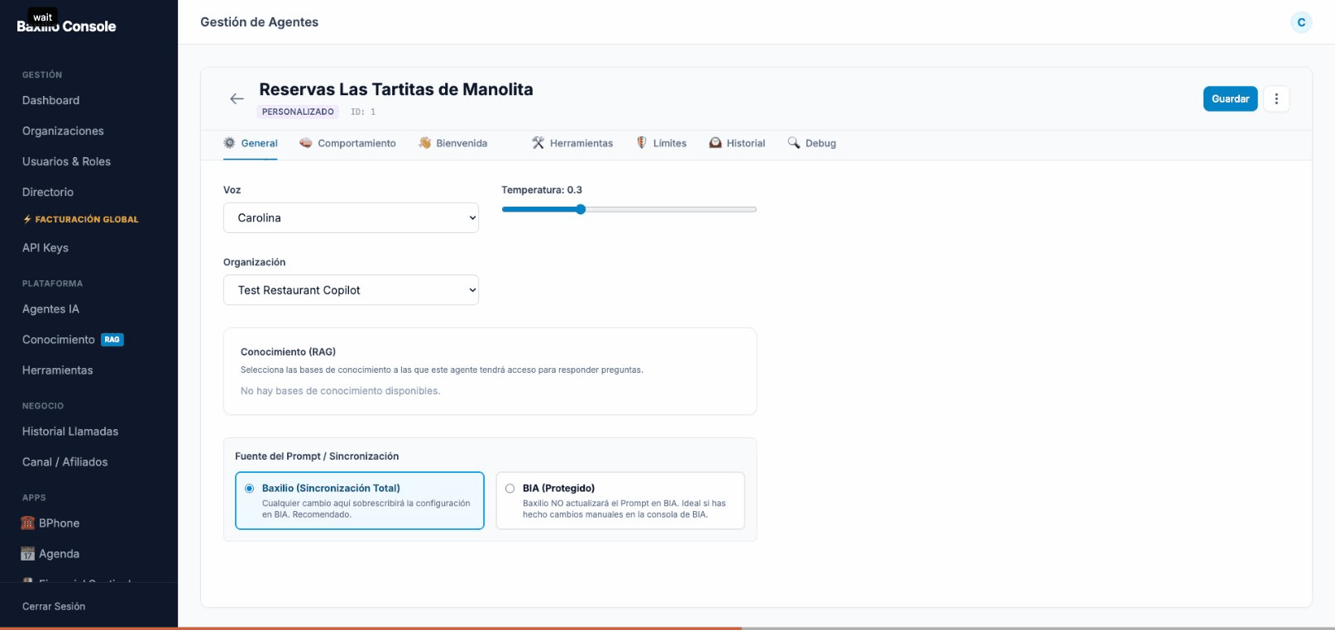Image resolution: width=1335 pixels, height=630 pixels.
Task: Open sidebar Herramientas under Plataforma
Action: [x=58, y=370]
